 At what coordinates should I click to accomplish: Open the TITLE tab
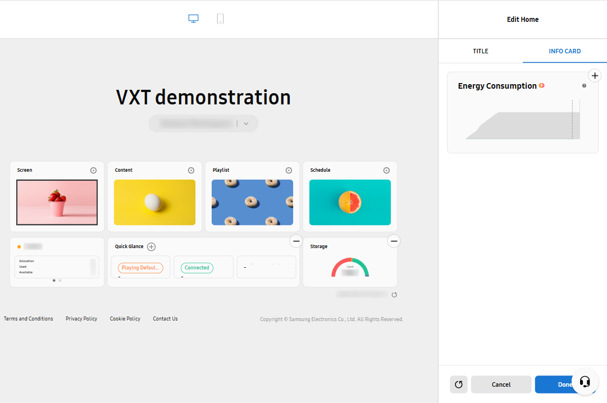coord(480,51)
